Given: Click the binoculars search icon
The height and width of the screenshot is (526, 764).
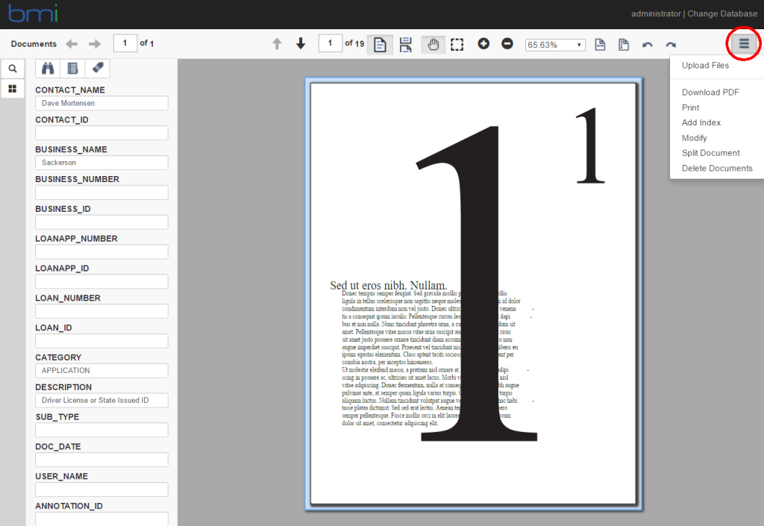Looking at the screenshot, I should point(48,69).
